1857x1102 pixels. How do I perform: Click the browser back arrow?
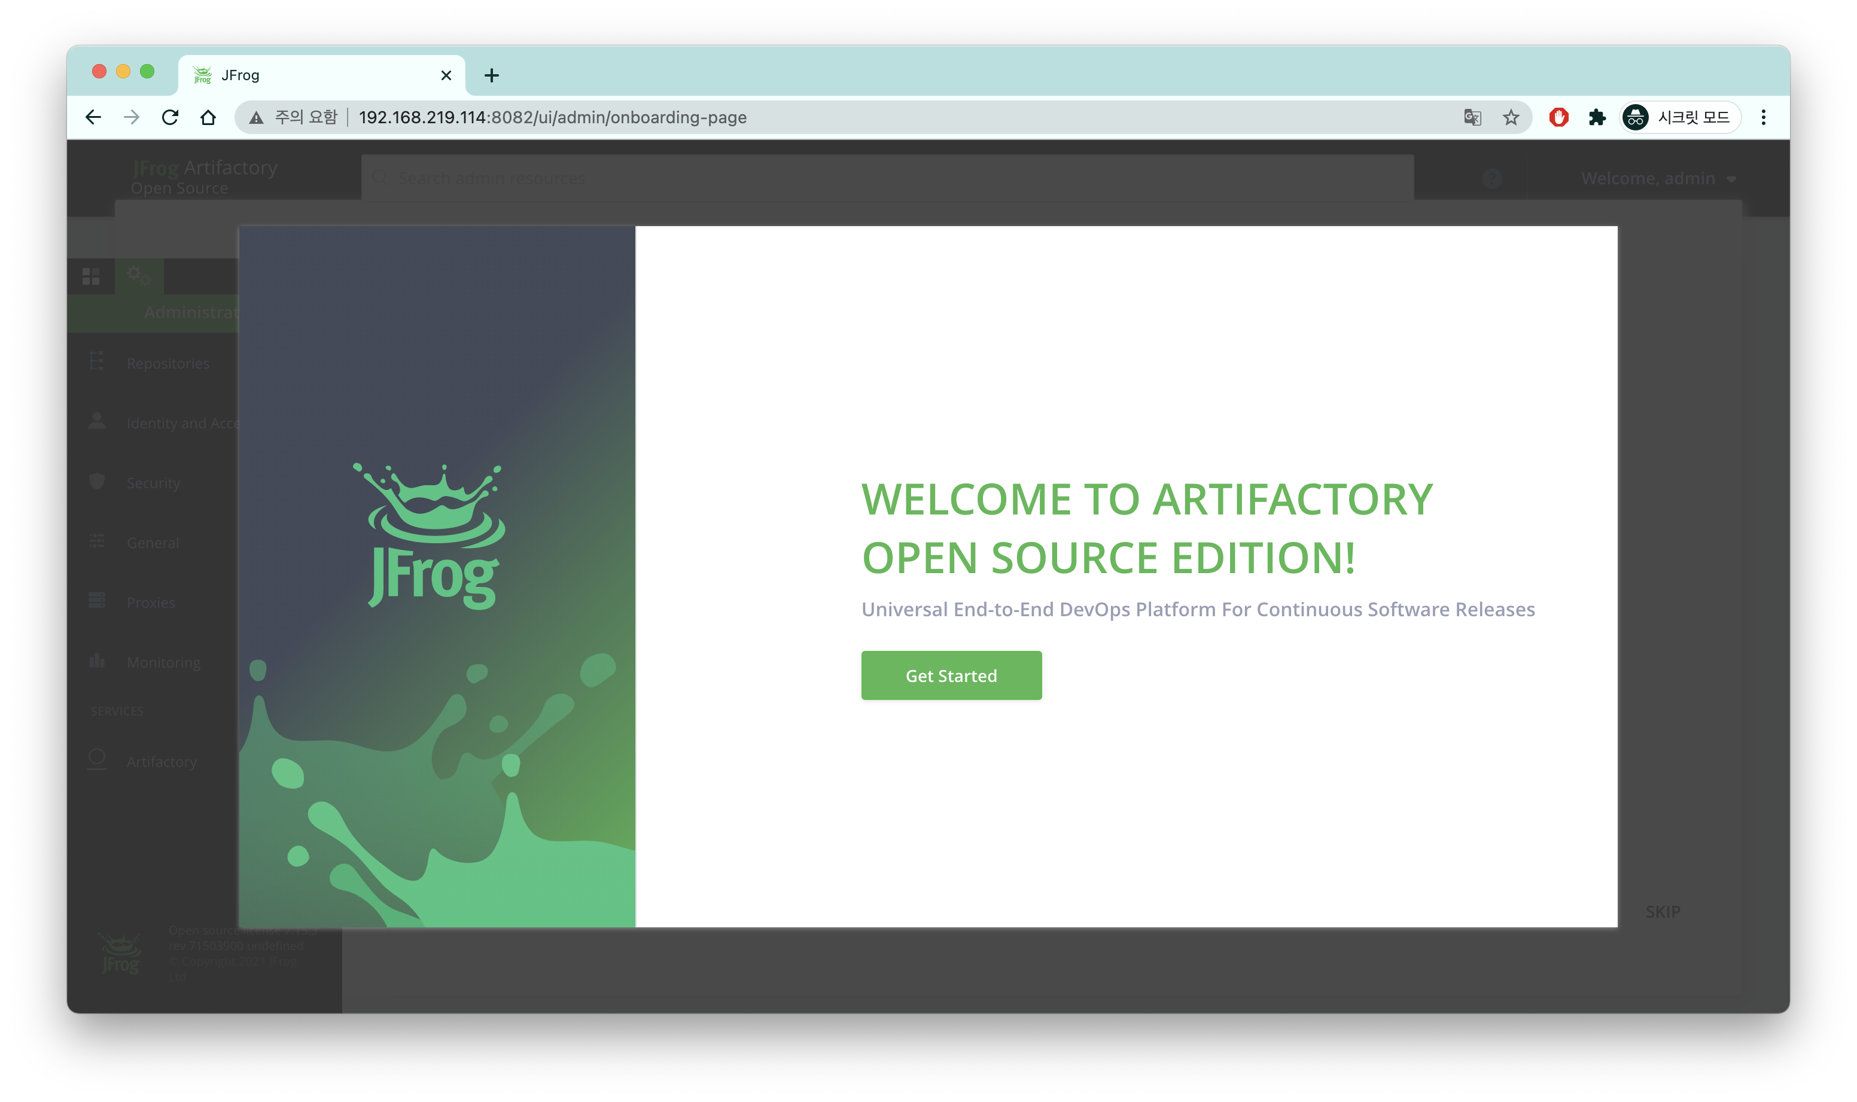pyautogui.click(x=93, y=117)
